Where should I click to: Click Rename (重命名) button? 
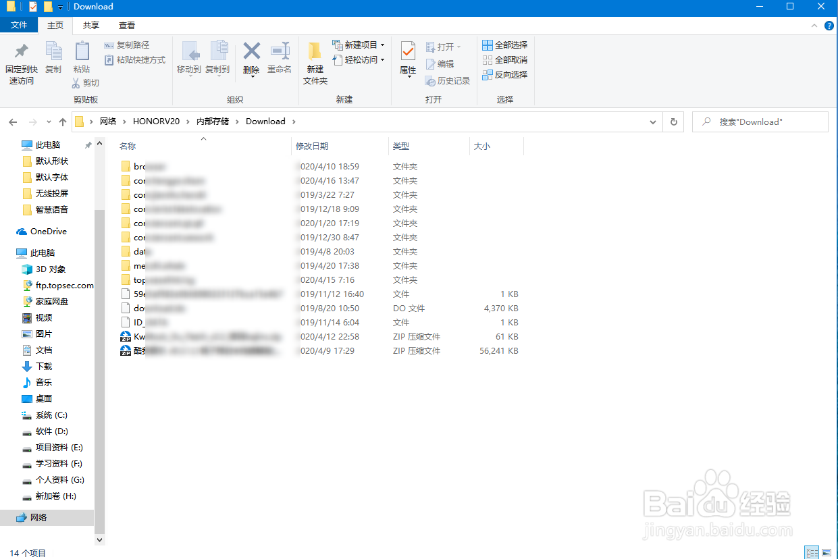pos(280,58)
